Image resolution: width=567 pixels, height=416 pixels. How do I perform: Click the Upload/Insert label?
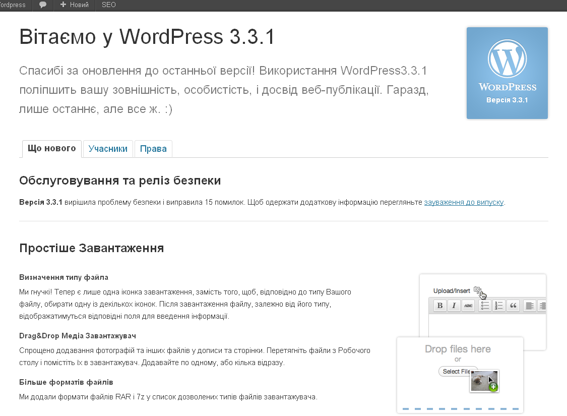click(452, 290)
